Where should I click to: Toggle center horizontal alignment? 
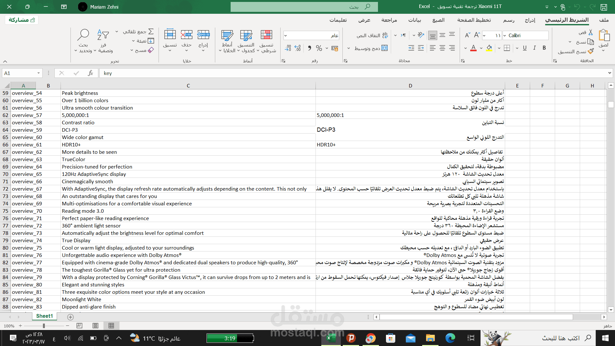click(442, 48)
